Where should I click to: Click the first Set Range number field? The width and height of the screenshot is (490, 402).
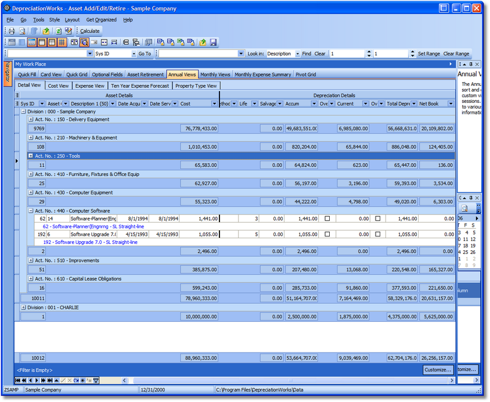348,53
